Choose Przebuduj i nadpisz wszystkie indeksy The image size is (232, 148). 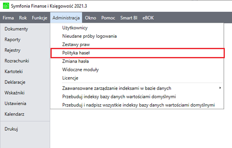(137, 105)
